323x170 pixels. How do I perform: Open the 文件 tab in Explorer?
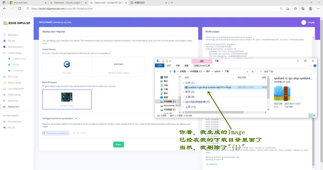[160, 66]
